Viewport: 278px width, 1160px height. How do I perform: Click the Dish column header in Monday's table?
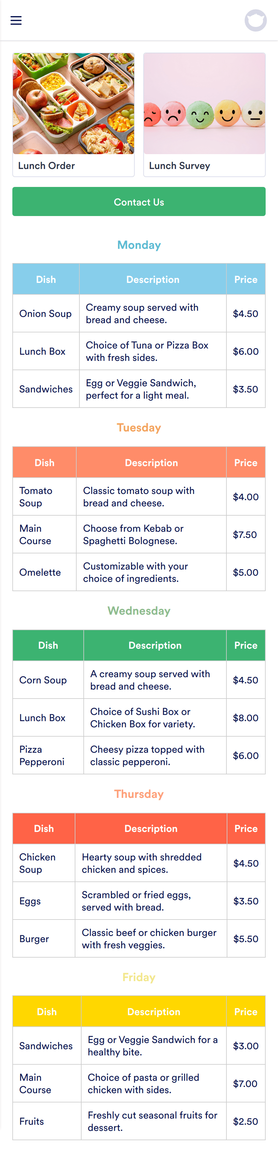(46, 279)
